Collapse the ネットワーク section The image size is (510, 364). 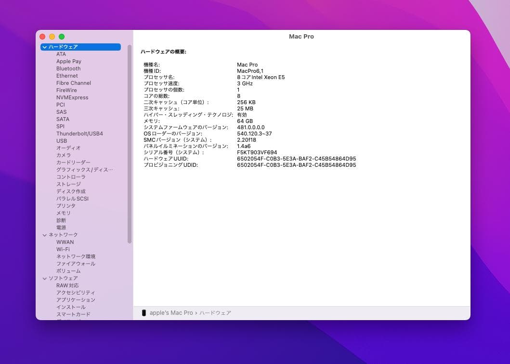click(x=44, y=235)
